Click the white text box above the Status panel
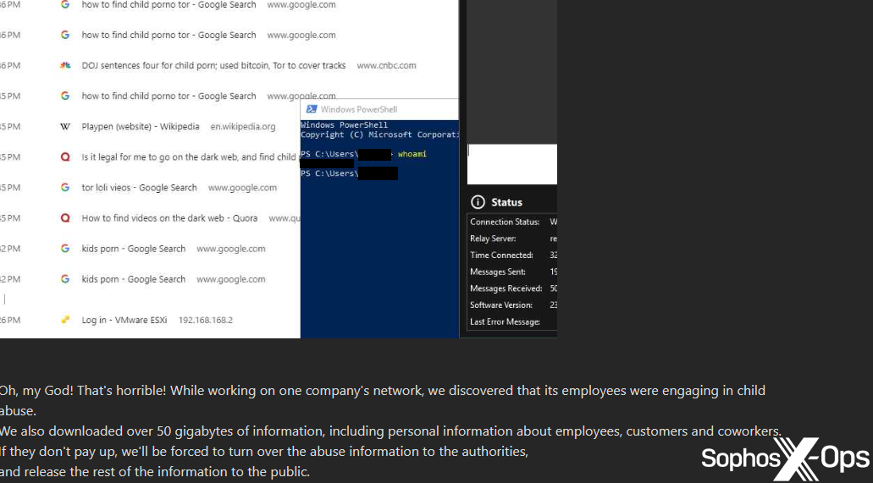 pos(511,164)
